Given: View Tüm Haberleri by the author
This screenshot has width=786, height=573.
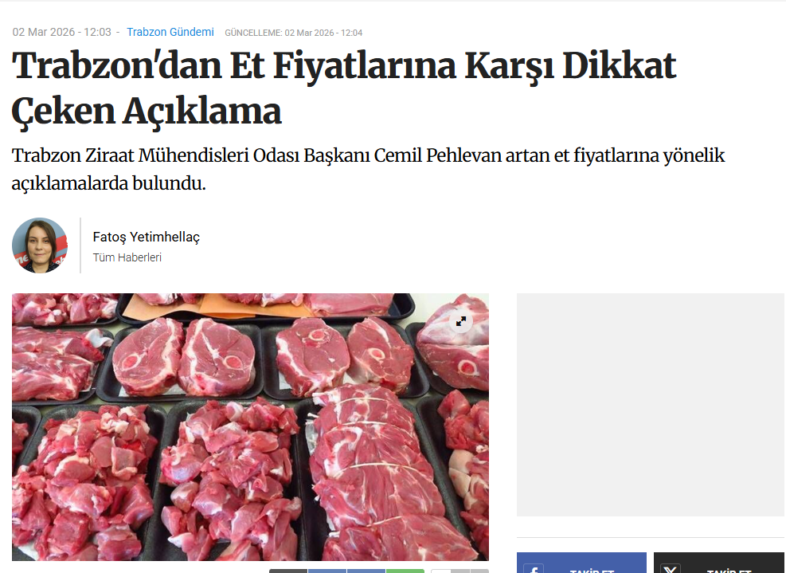Looking at the screenshot, I should 127,257.
